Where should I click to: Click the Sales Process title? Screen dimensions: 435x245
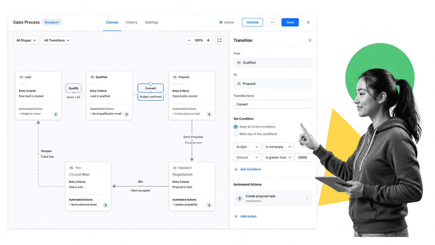pyautogui.click(x=26, y=22)
